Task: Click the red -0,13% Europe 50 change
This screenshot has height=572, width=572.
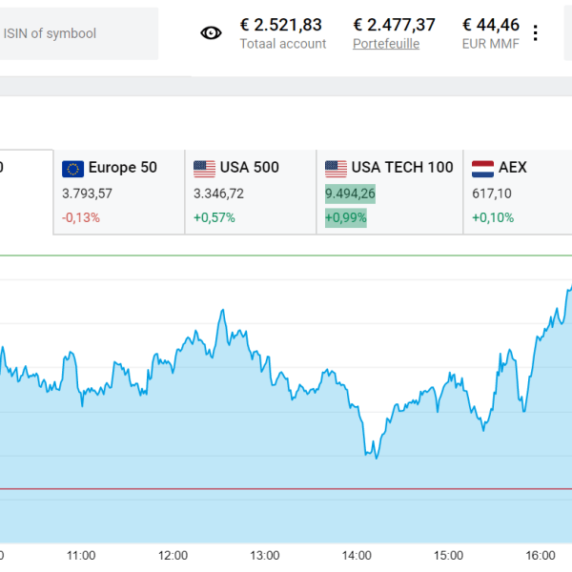Action: 81,217
